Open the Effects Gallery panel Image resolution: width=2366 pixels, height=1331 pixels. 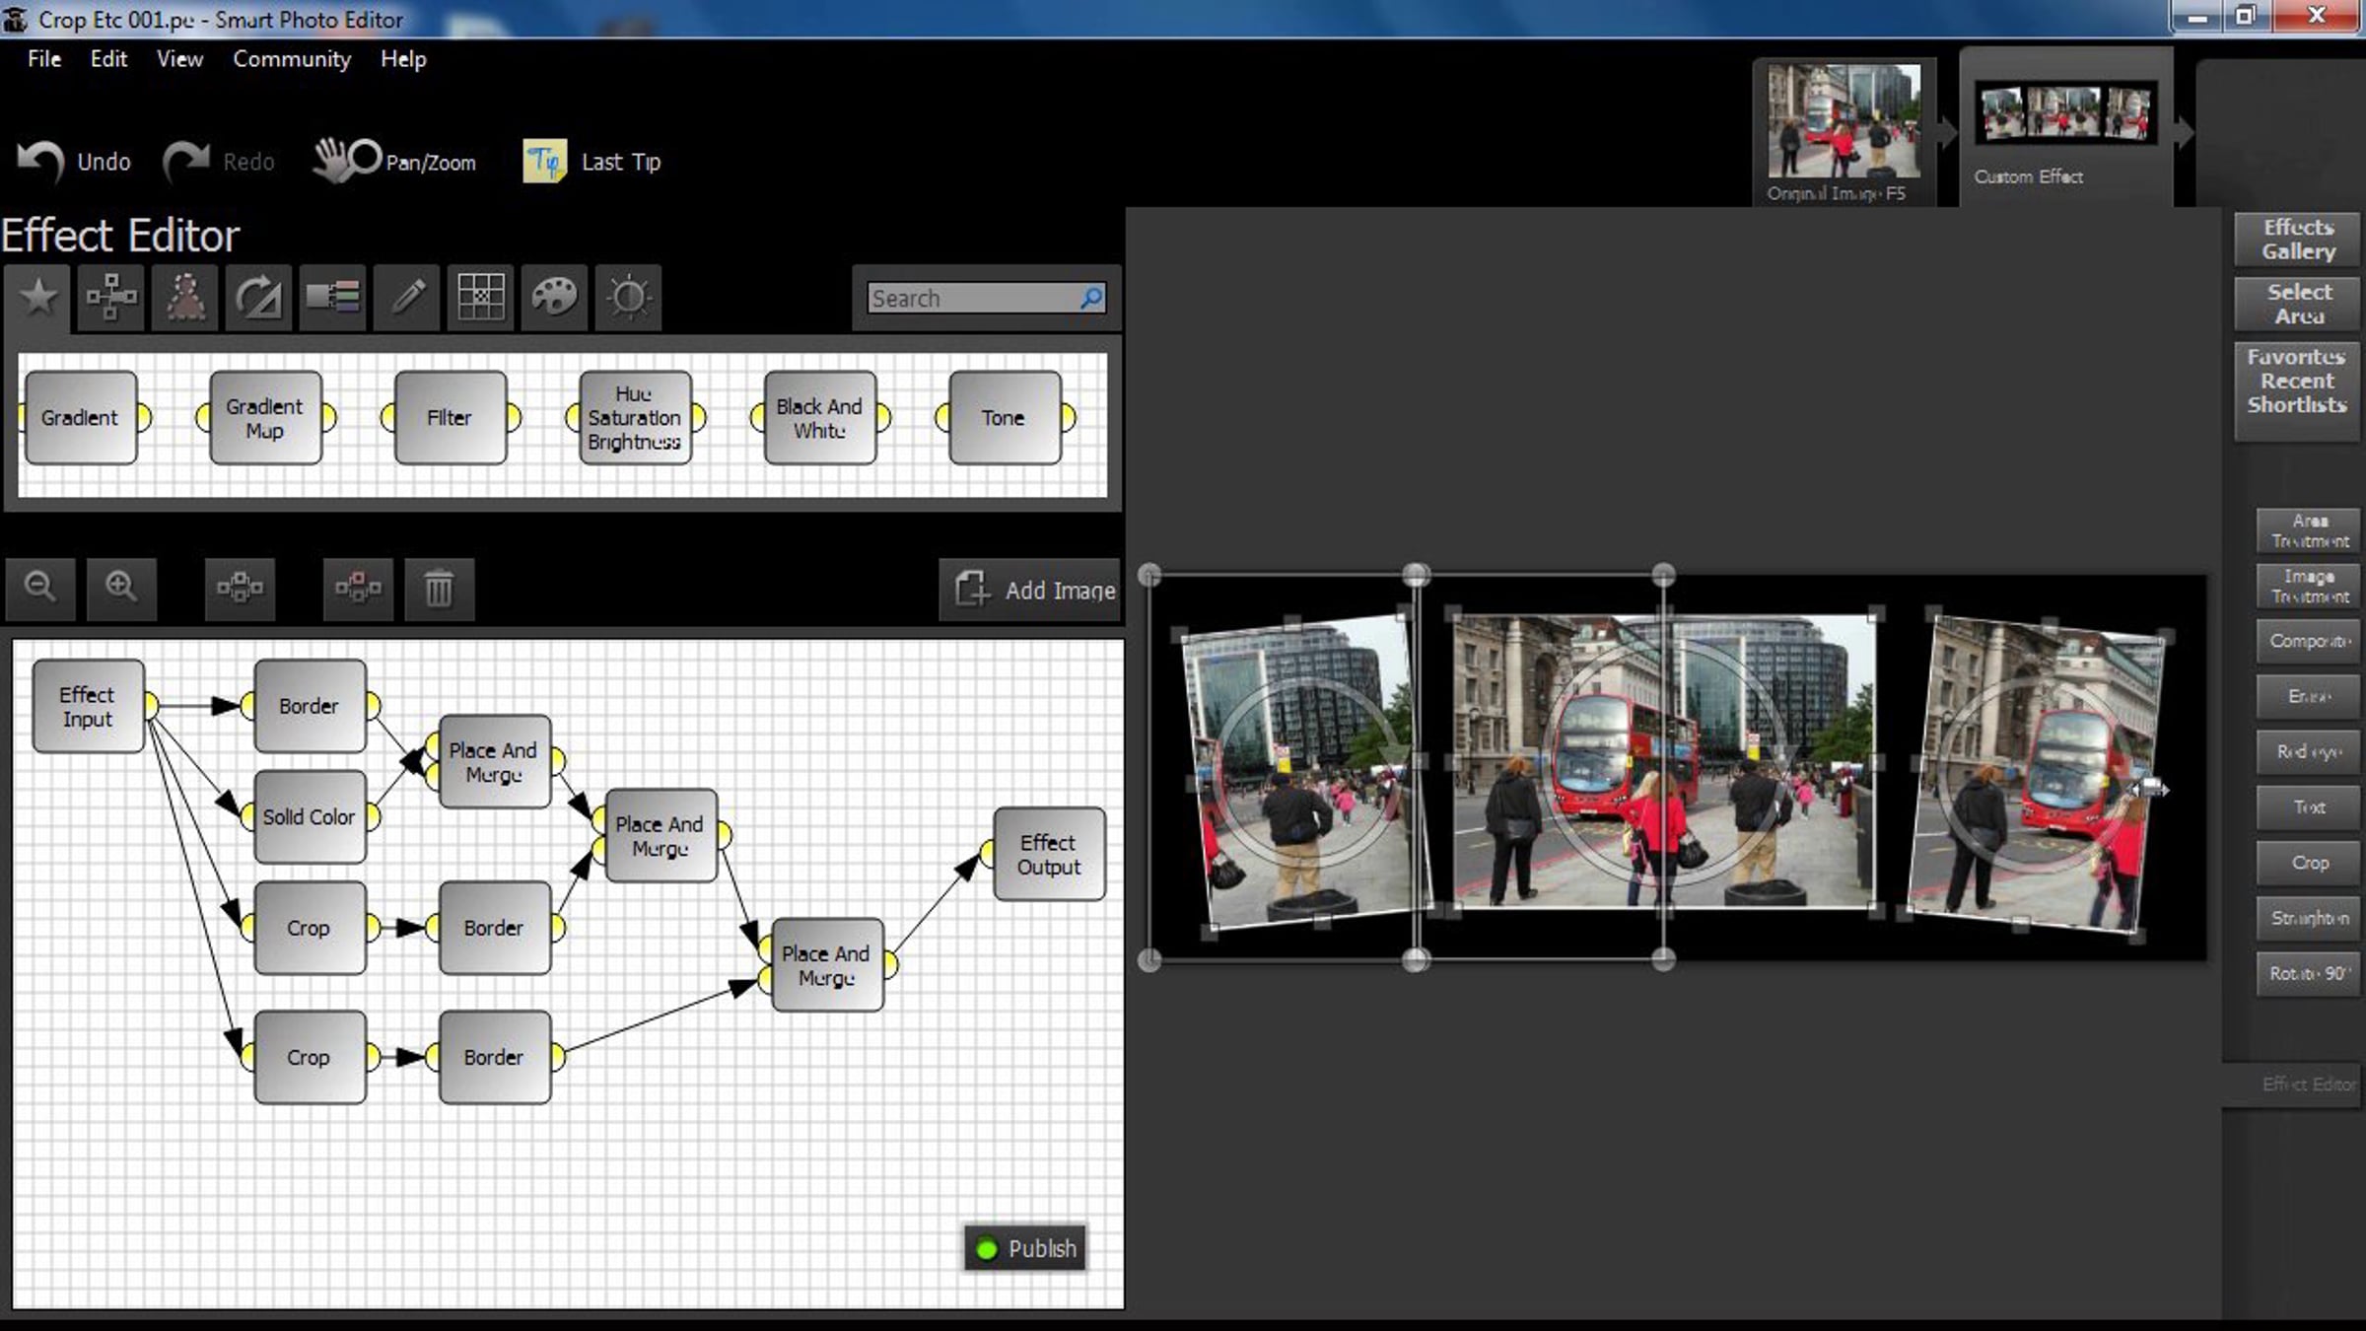pyautogui.click(x=2297, y=240)
